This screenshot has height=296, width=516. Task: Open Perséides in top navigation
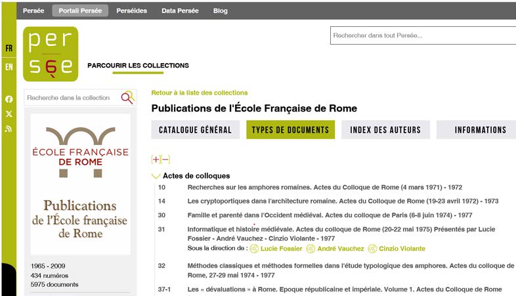(x=131, y=11)
